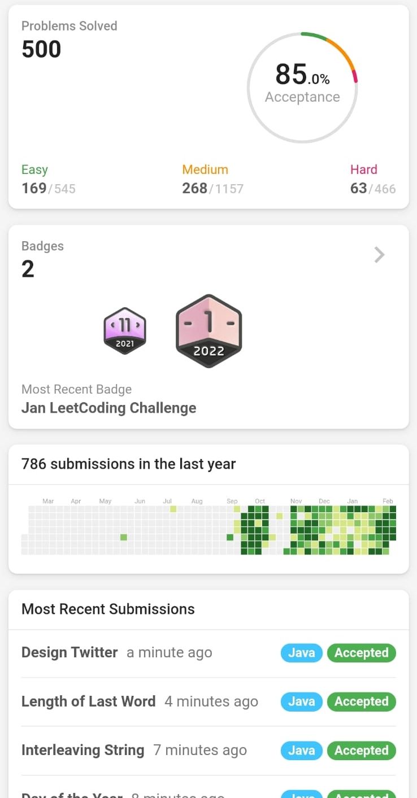The image size is (417, 798).
Task: Open the 2021 November badge icon
Action: (x=125, y=331)
